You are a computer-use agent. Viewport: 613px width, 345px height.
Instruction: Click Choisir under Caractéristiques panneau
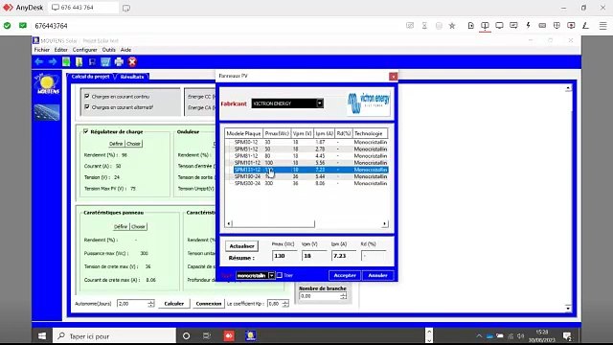click(x=138, y=226)
